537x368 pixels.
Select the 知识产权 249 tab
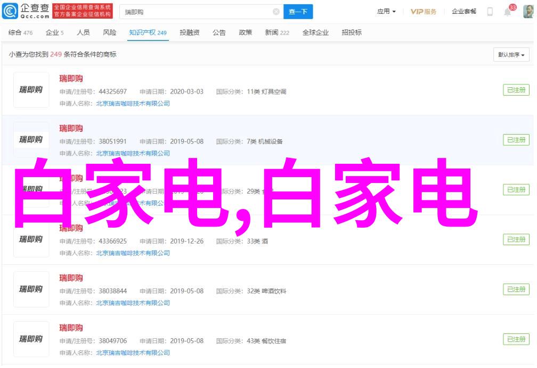(148, 32)
